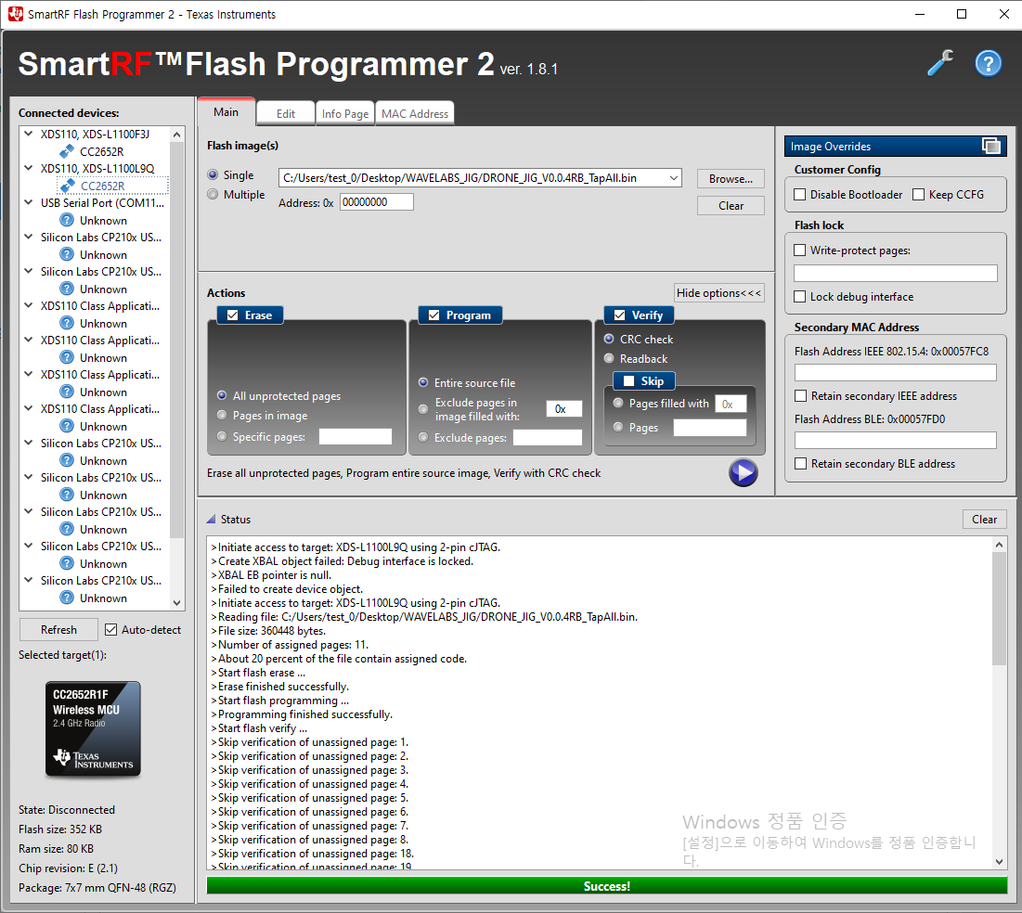The height and width of the screenshot is (913, 1022).
Task: Click the green Success! progress bar
Action: coord(607,886)
